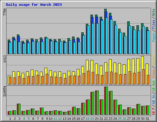The width and height of the screenshot is (157, 122).
Task: Select green weekend day label "18"
Action: coord(87,119)
